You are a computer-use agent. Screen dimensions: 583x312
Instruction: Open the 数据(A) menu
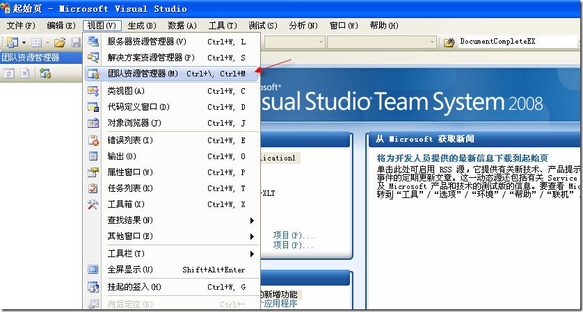(x=182, y=26)
